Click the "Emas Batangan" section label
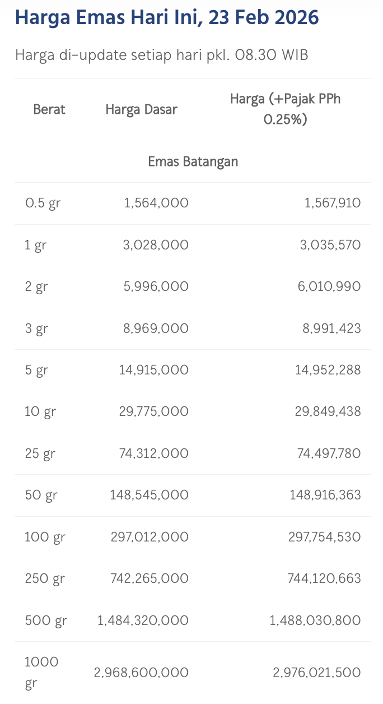The width and height of the screenshot is (383, 704). pyautogui.click(x=193, y=161)
